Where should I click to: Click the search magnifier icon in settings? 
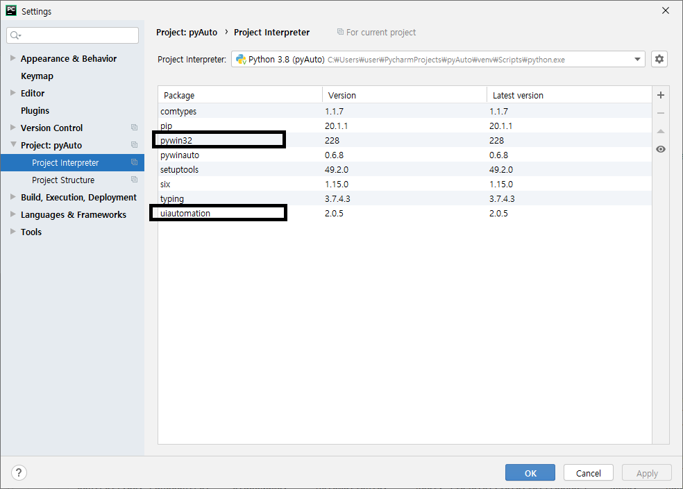point(15,35)
